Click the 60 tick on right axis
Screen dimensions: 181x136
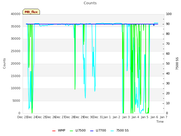(x=168, y=54)
